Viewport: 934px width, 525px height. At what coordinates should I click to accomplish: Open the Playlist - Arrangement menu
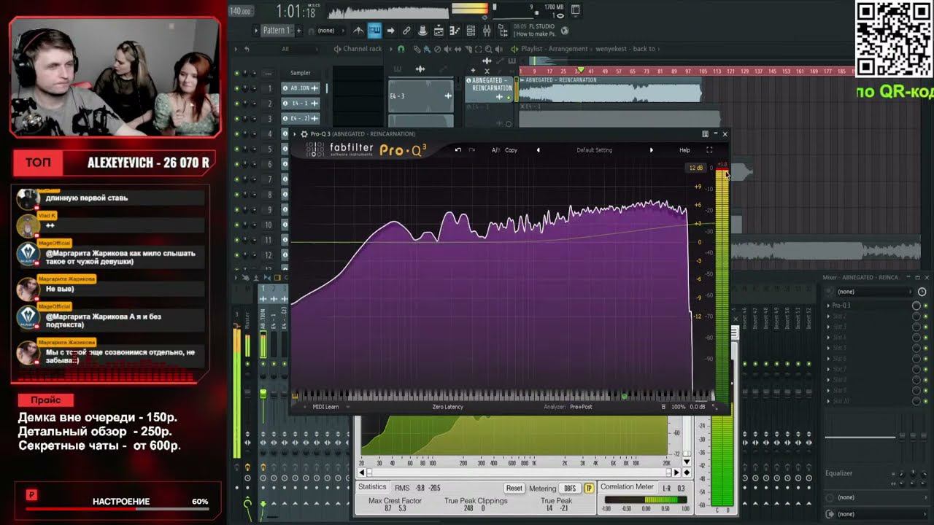[554, 49]
